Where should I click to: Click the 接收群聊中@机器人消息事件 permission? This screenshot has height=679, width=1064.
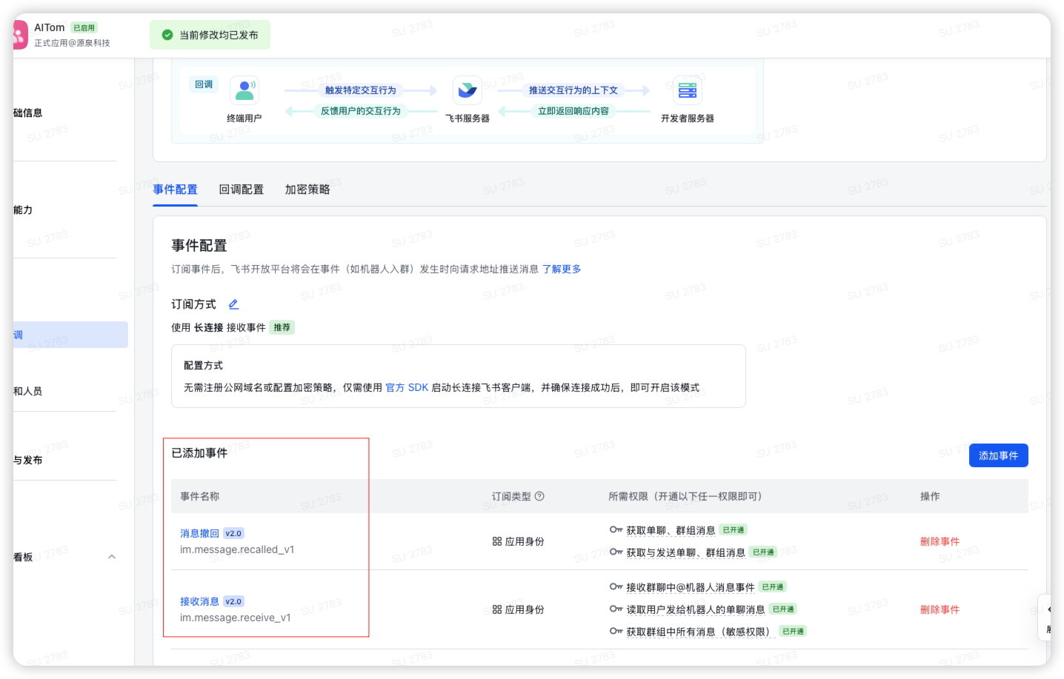coord(691,587)
